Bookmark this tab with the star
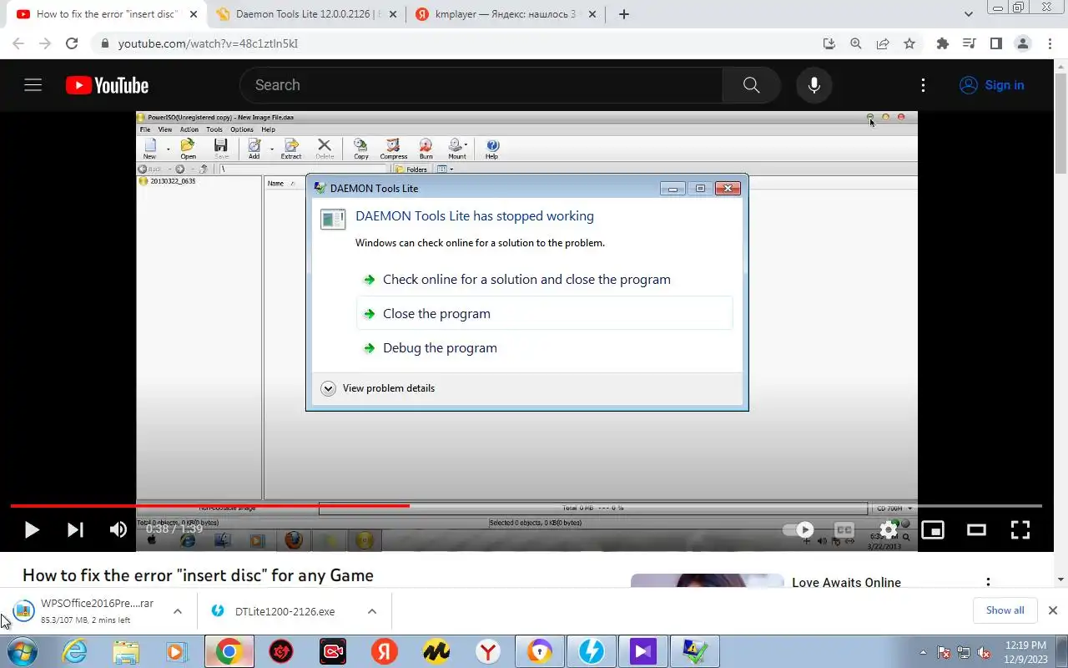 [909, 43]
